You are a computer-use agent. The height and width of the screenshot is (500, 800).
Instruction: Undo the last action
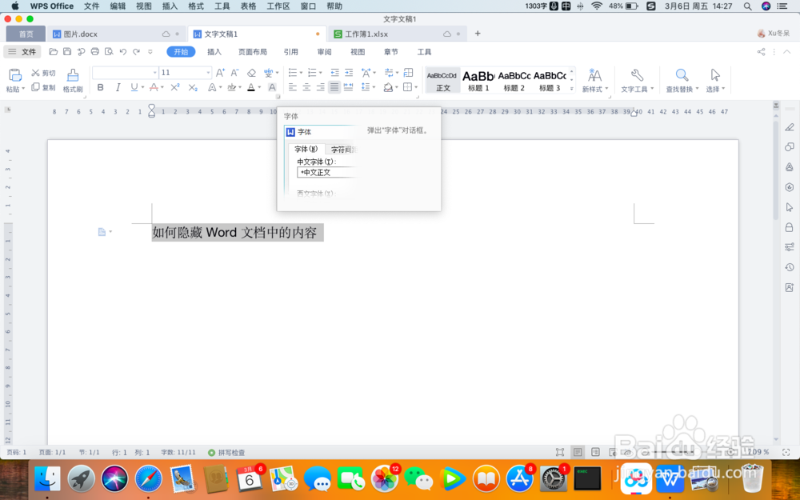point(122,51)
